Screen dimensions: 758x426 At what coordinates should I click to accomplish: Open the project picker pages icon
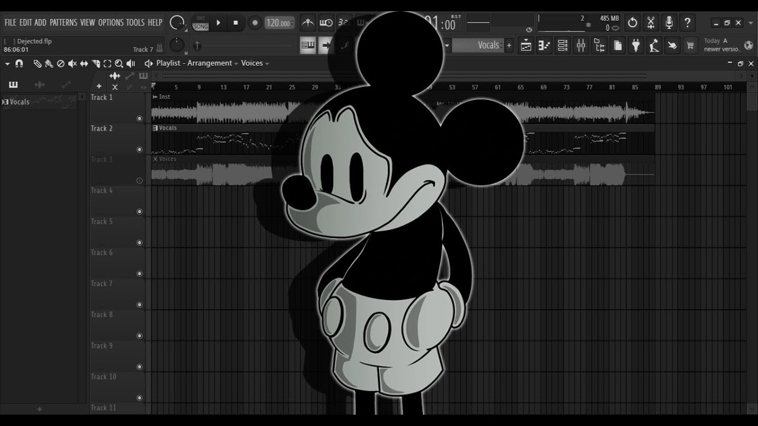pyautogui.click(x=618, y=46)
